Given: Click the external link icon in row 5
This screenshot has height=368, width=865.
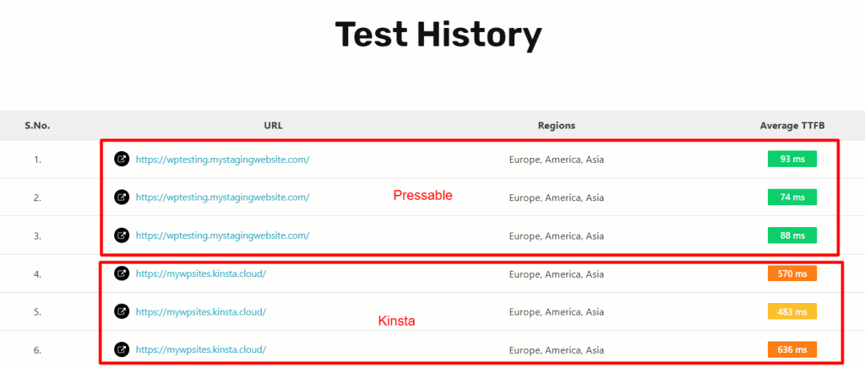Looking at the screenshot, I should (x=122, y=311).
